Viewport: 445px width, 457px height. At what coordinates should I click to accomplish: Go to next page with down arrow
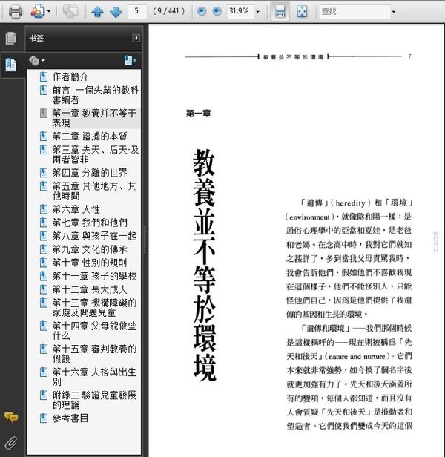pos(116,12)
